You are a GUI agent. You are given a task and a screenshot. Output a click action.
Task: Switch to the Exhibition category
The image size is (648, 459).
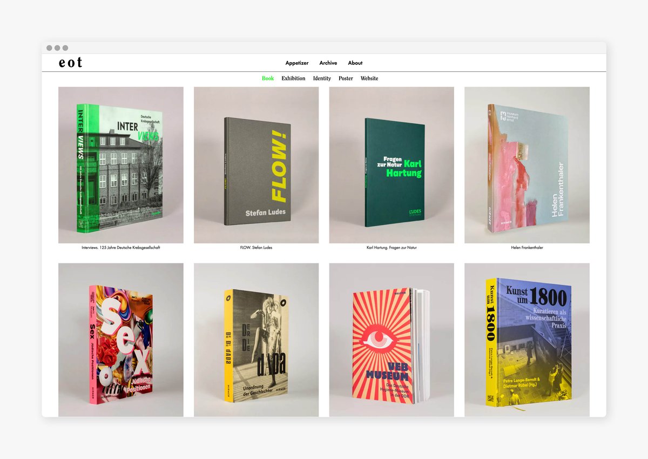point(293,78)
